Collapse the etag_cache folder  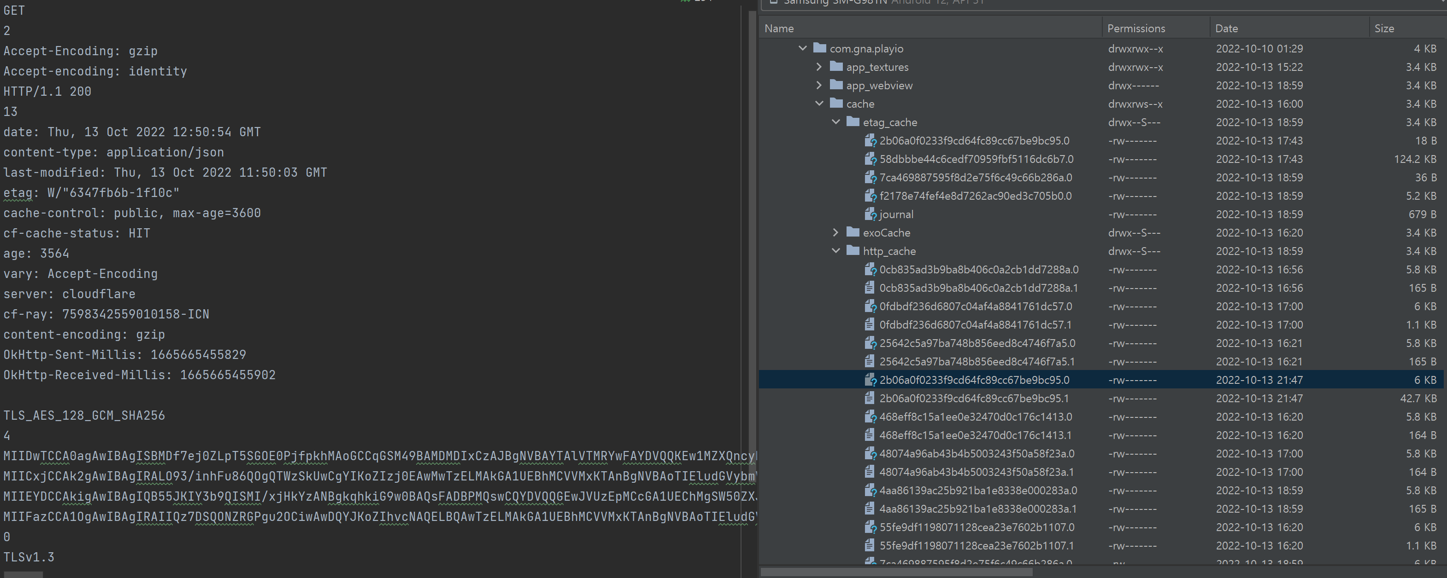click(x=836, y=122)
